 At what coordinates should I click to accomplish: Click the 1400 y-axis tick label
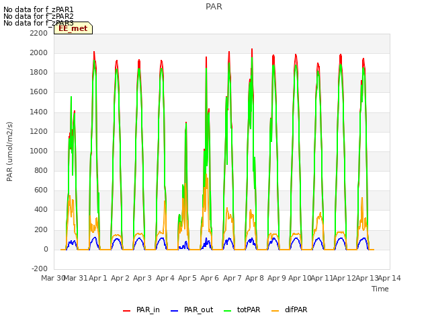click(x=39, y=112)
